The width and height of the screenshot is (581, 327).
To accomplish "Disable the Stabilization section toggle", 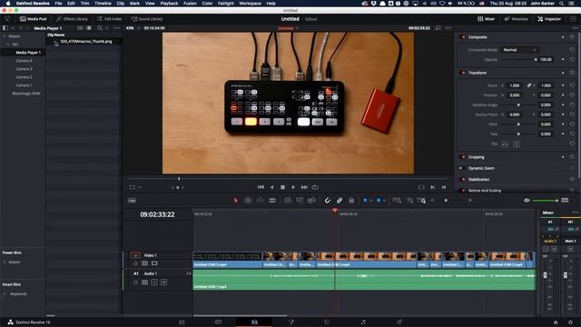I will 463,180.
